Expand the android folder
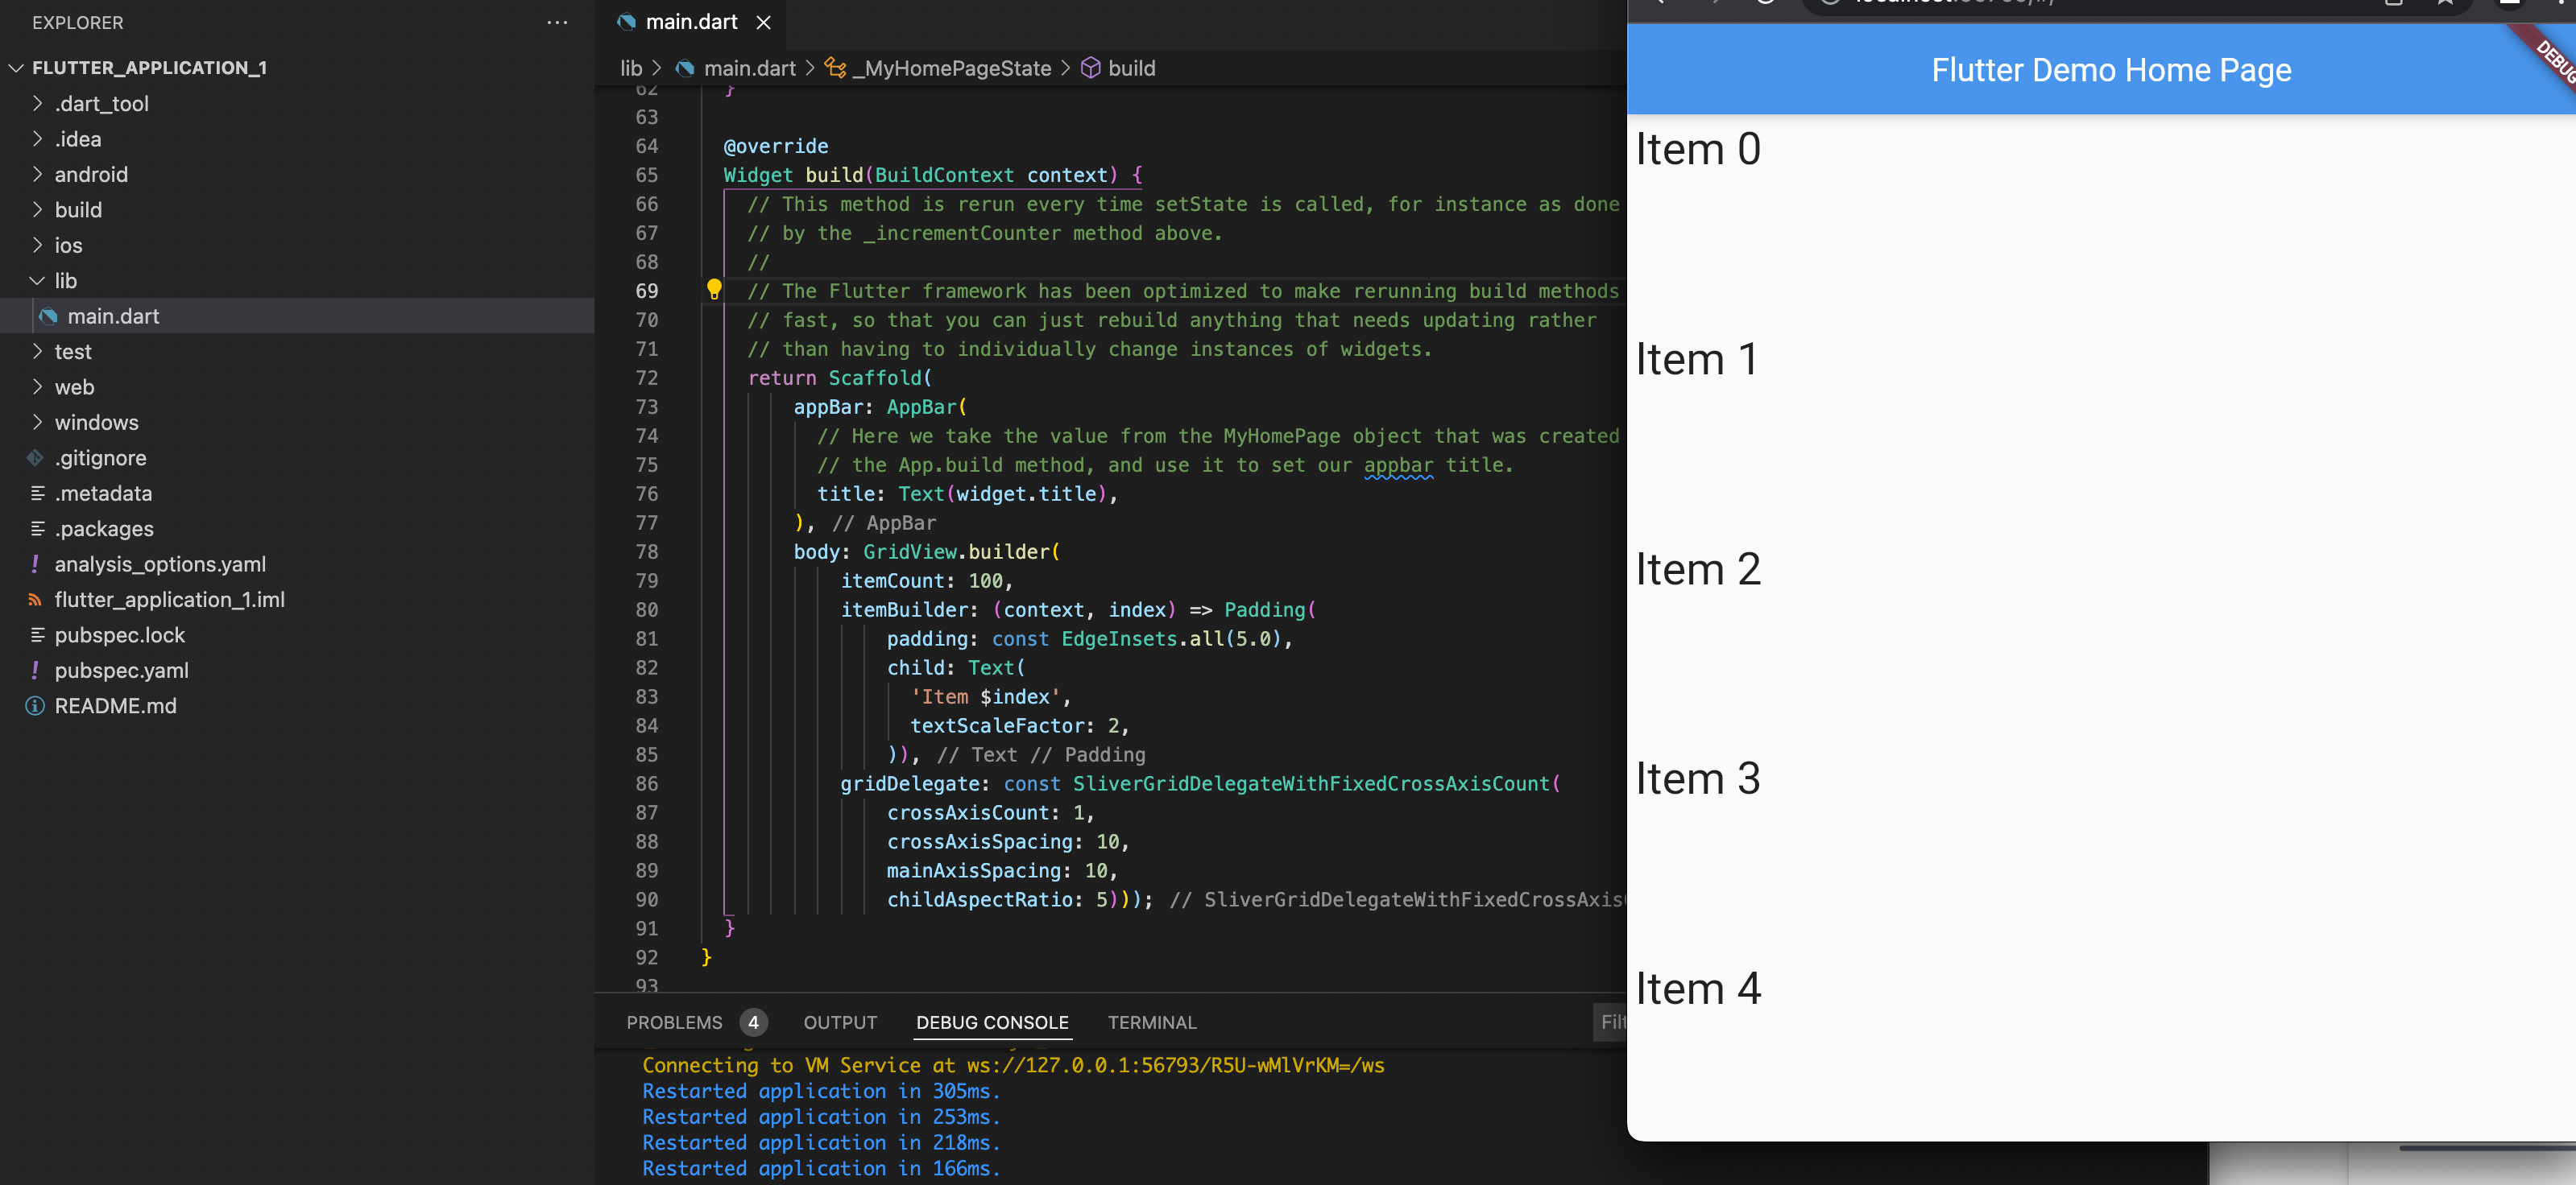The height and width of the screenshot is (1185, 2576). coord(37,174)
